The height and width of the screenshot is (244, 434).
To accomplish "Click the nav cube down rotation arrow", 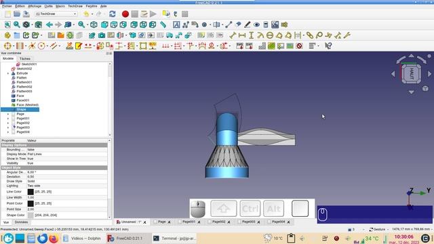I will [x=412, y=92].
